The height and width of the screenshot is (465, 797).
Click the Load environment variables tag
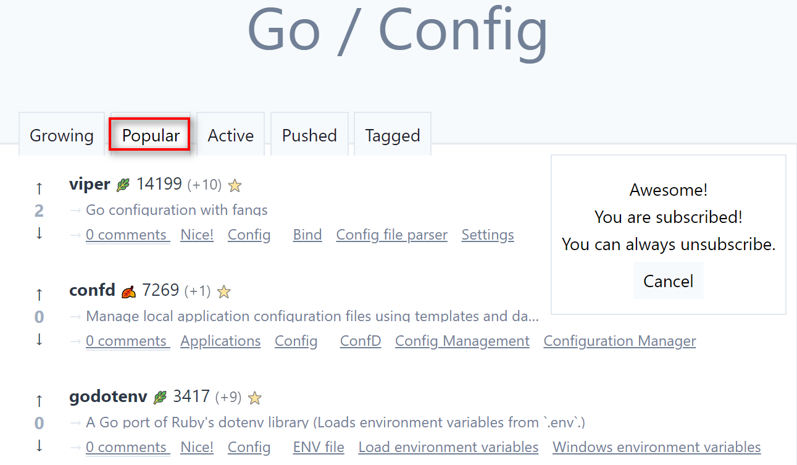coord(448,447)
